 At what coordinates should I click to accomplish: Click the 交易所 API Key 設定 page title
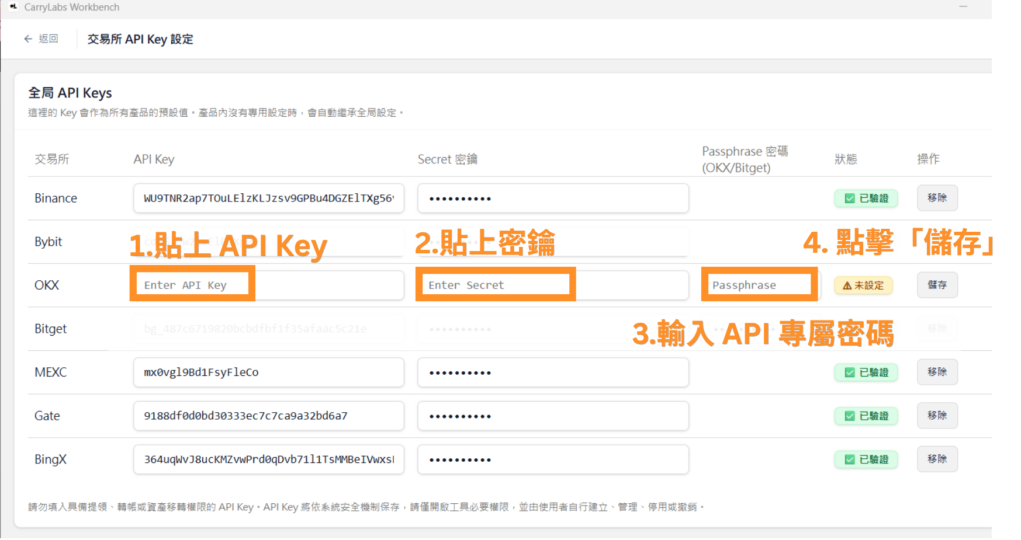(x=140, y=39)
